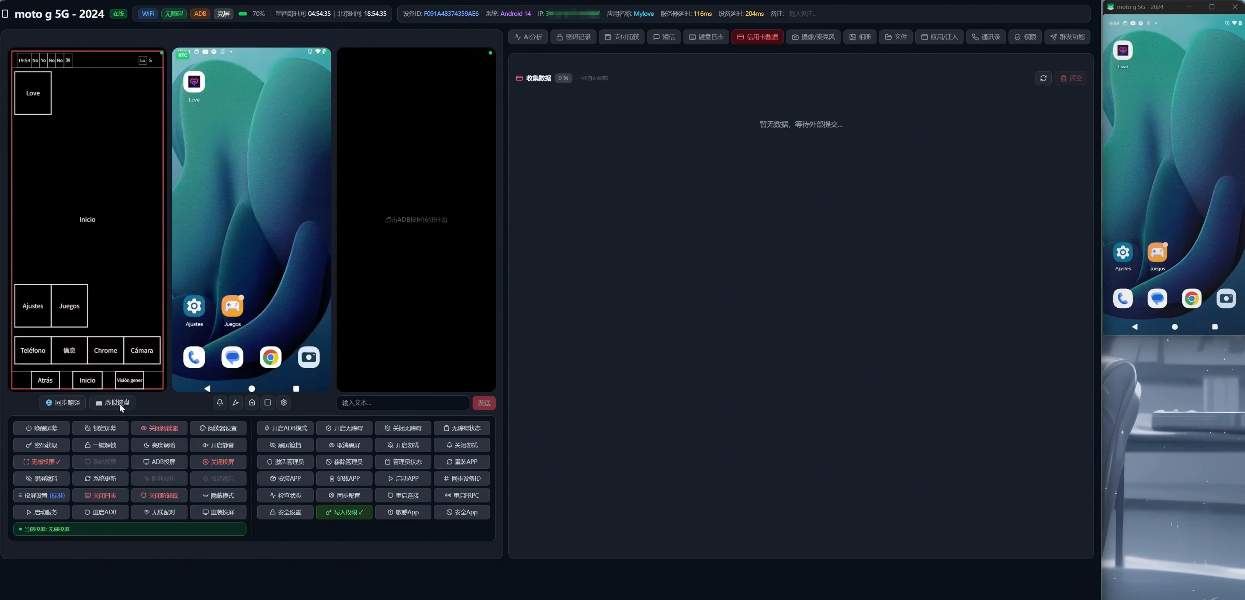Select the 相册 tab
This screenshot has height=600, width=1245.
tap(859, 37)
